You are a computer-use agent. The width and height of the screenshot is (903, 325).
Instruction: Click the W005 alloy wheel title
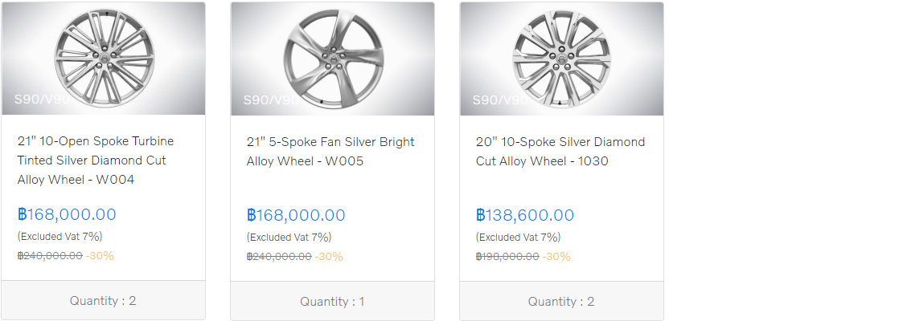click(330, 152)
